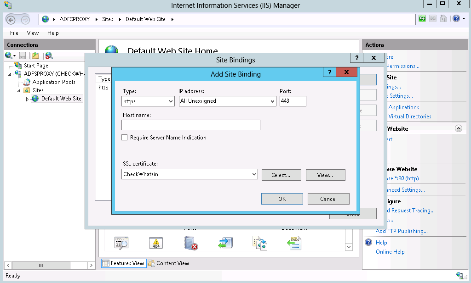The image size is (471, 283).
Task: Click the Failed Request Tracing link
Action: click(x=411, y=211)
